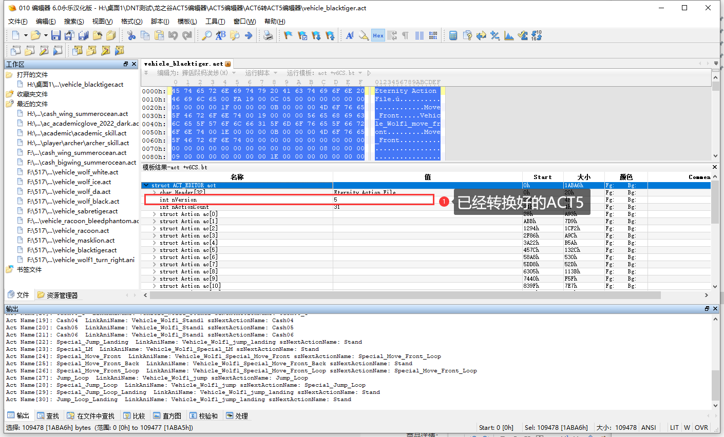Switch to the 在文件中查找 tab
Viewport: 724px width, 437px height.
pos(90,415)
